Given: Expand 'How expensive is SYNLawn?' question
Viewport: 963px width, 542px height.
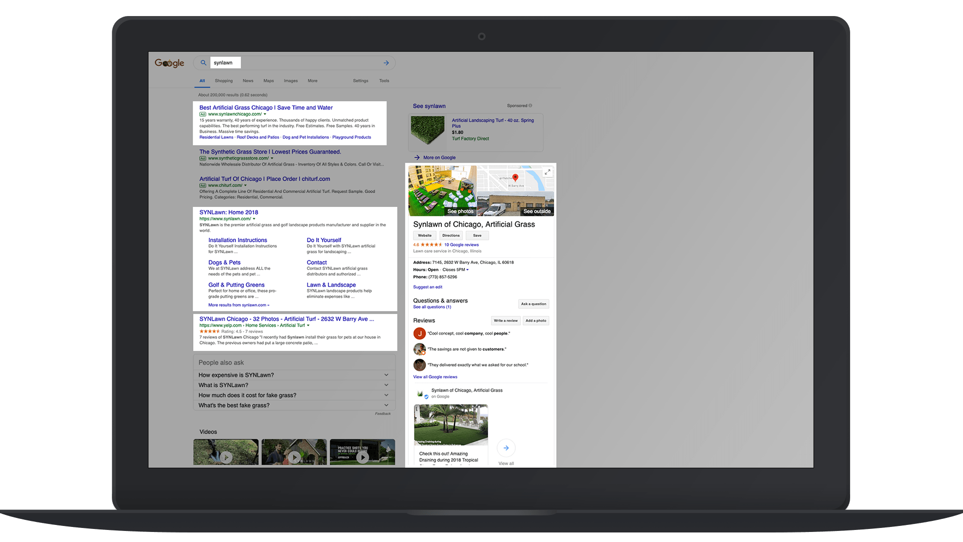Looking at the screenshot, I should pos(386,375).
